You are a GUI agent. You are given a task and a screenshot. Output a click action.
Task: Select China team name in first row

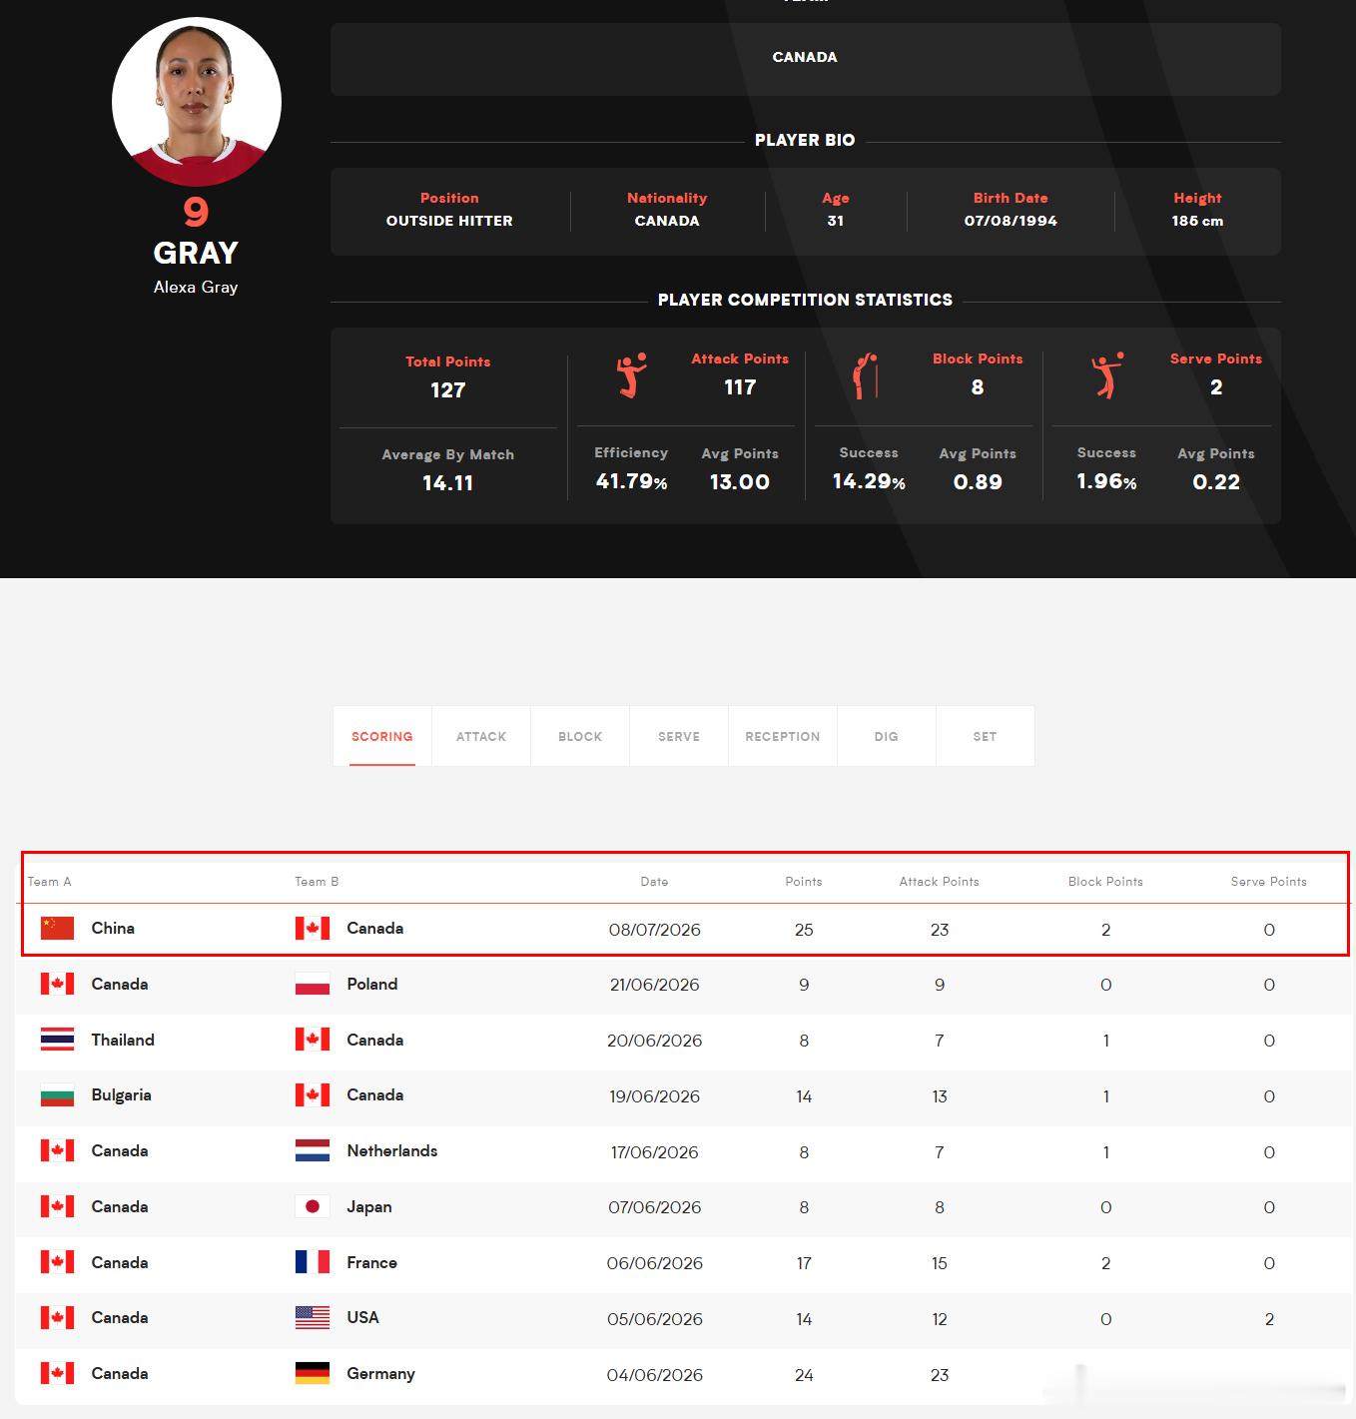(113, 928)
